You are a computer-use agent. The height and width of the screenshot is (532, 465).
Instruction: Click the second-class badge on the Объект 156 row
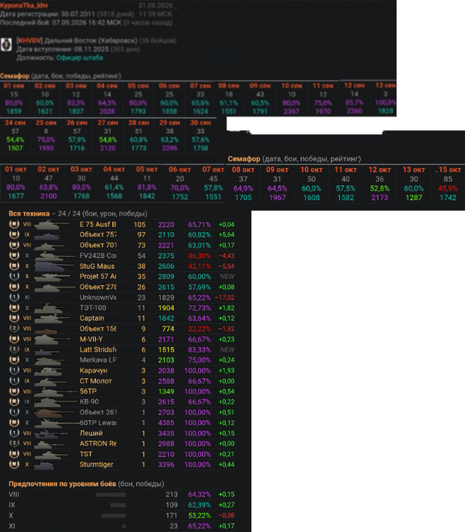[14, 328]
